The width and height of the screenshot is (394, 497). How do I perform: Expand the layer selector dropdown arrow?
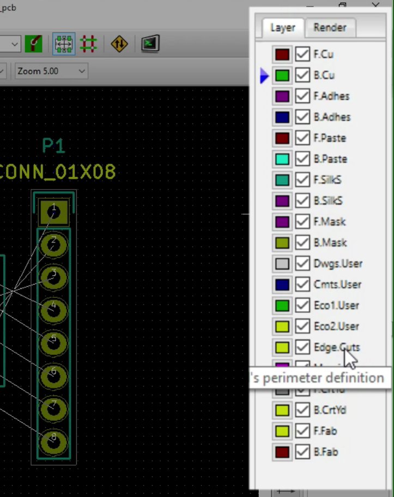tap(15, 44)
